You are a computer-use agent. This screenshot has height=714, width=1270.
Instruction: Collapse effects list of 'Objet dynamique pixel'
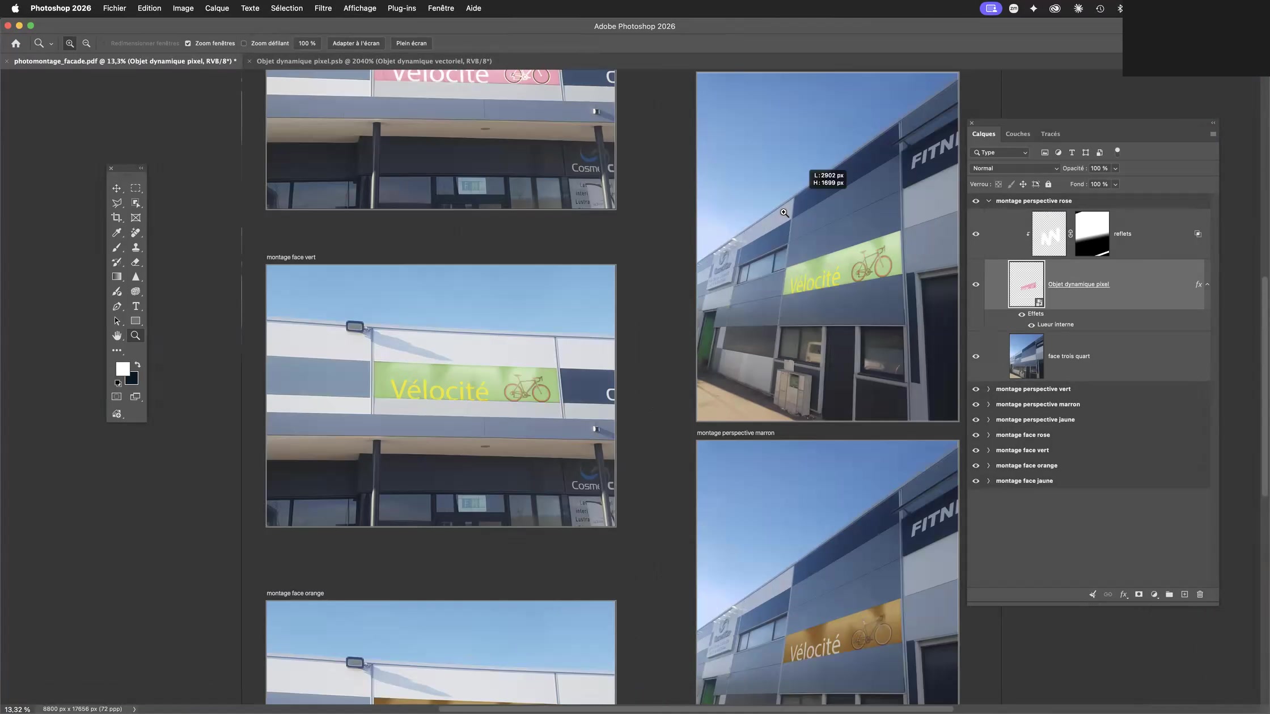pos(1207,284)
